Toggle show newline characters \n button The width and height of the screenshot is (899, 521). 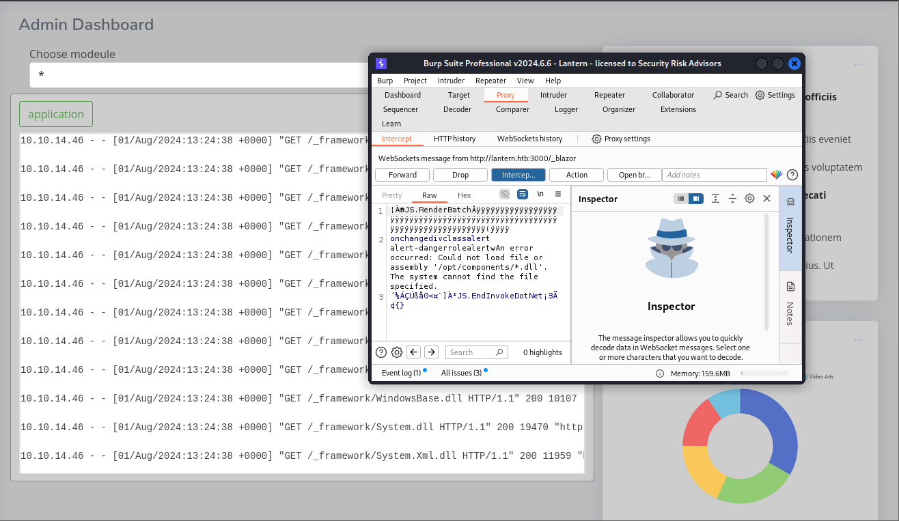coord(540,195)
